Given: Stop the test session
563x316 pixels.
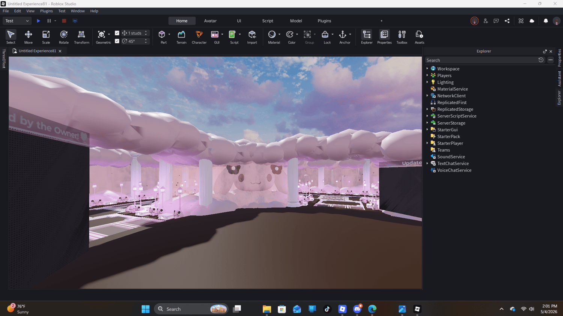Looking at the screenshot, I should tap(64, 21).
